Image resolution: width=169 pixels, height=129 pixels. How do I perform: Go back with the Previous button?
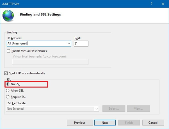80,123
